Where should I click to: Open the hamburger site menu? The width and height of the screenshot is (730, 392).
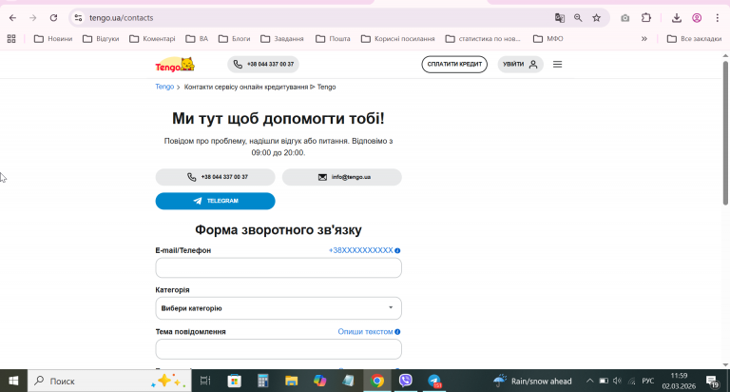click(557, 65)
